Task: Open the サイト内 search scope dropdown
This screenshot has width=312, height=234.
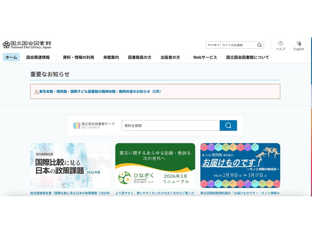Action: coord(213,45)
